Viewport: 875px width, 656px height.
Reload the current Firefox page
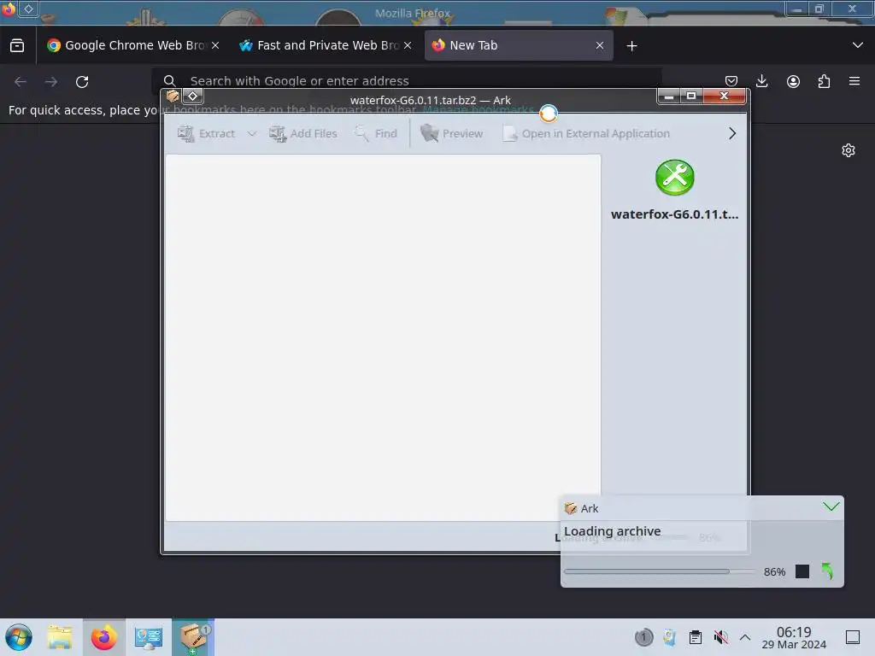click(82, 82)
